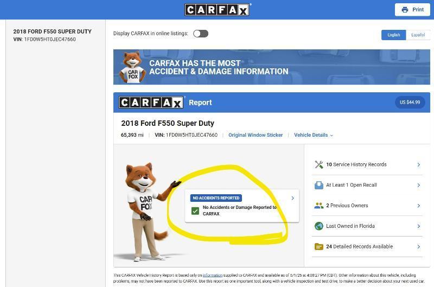Screen dimensions: 434x287
Task: Click the CARFAX logo in Report header
Action: [151, 103]
